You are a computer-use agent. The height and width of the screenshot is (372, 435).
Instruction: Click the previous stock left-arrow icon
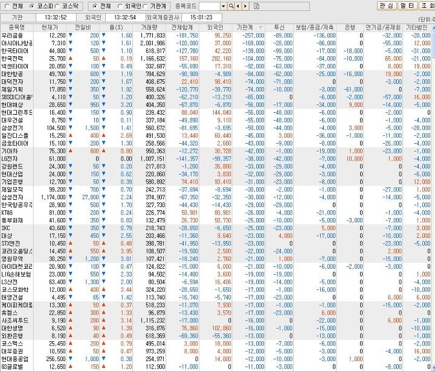coord(238,6)
